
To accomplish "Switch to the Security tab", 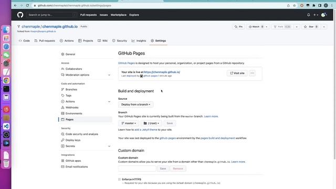I will [120, 41].
